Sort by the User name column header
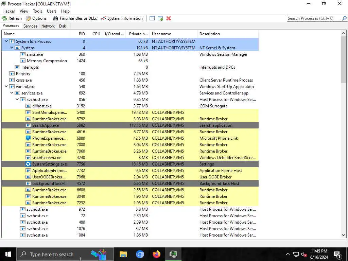The height and width of the screenshot is (261, 348). click(x=174, y=34)
